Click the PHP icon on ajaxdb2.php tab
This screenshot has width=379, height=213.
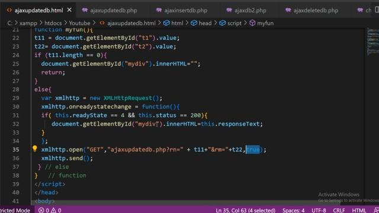(x=229, y=11)
